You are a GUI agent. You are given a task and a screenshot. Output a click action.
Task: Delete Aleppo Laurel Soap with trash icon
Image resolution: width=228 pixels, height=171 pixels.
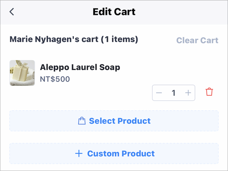(x=209, y=92)
